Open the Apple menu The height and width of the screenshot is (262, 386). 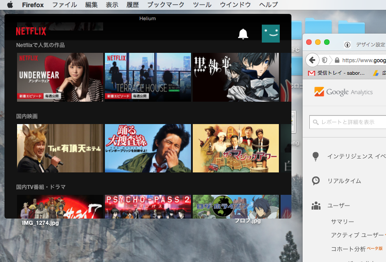click(10, 4)
